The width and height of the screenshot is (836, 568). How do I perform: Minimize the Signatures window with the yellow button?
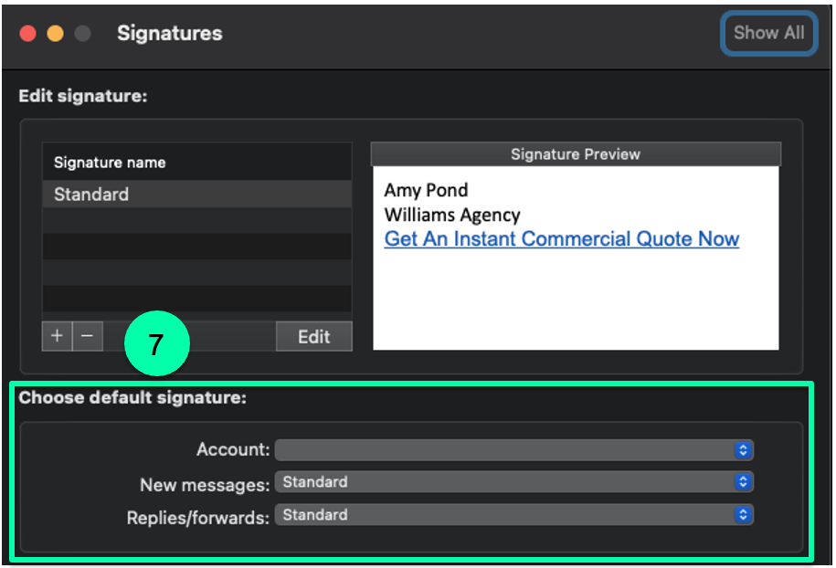point(55,34)
